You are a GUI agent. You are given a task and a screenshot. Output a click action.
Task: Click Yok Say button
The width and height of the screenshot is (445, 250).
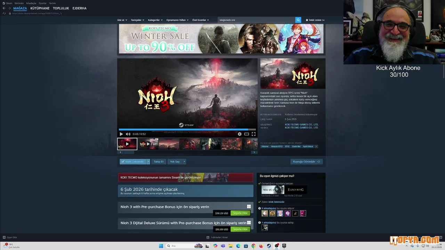175,161
